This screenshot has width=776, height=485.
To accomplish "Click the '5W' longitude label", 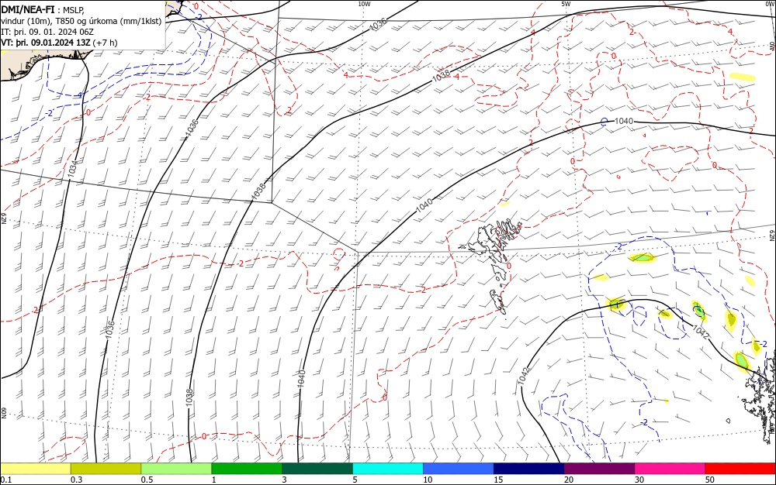I will pos(566,4).
